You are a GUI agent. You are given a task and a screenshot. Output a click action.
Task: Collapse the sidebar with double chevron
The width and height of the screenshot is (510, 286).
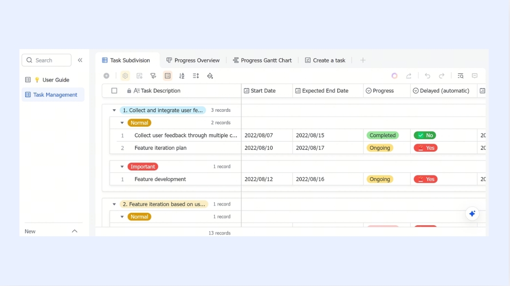(x=80, y=60)
